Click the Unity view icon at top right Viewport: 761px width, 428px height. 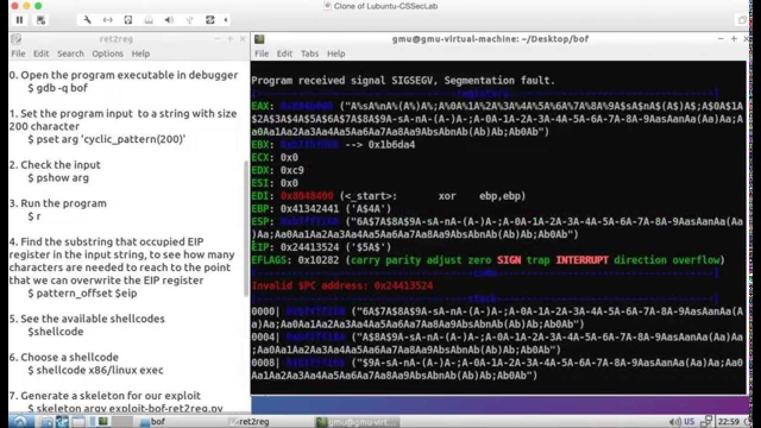743,20
